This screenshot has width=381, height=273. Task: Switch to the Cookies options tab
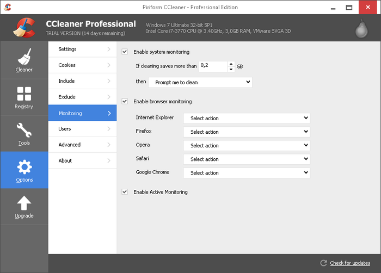82,65
